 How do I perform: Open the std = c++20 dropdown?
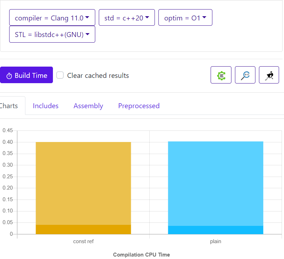(127, 18)
